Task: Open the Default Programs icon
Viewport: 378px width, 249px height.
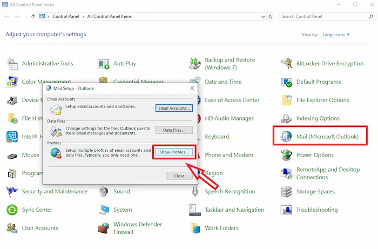Action: (x=286, y=82)
